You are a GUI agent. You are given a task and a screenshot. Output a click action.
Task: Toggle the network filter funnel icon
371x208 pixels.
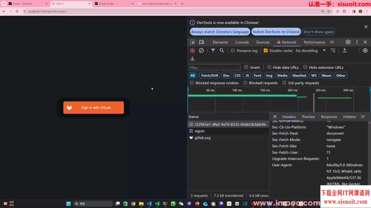[x=213, y=51]
